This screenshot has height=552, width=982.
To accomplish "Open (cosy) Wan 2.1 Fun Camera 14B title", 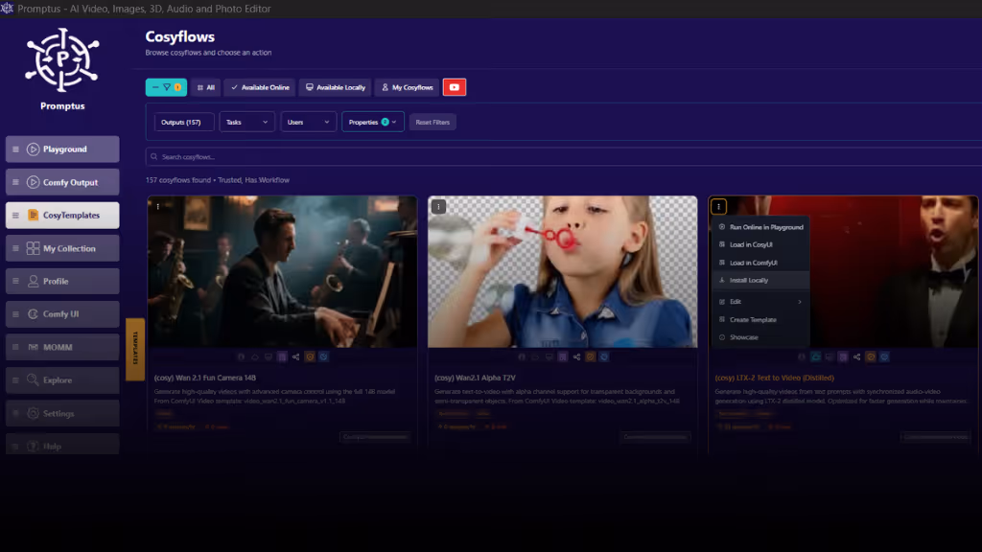I will pos(205,378).
